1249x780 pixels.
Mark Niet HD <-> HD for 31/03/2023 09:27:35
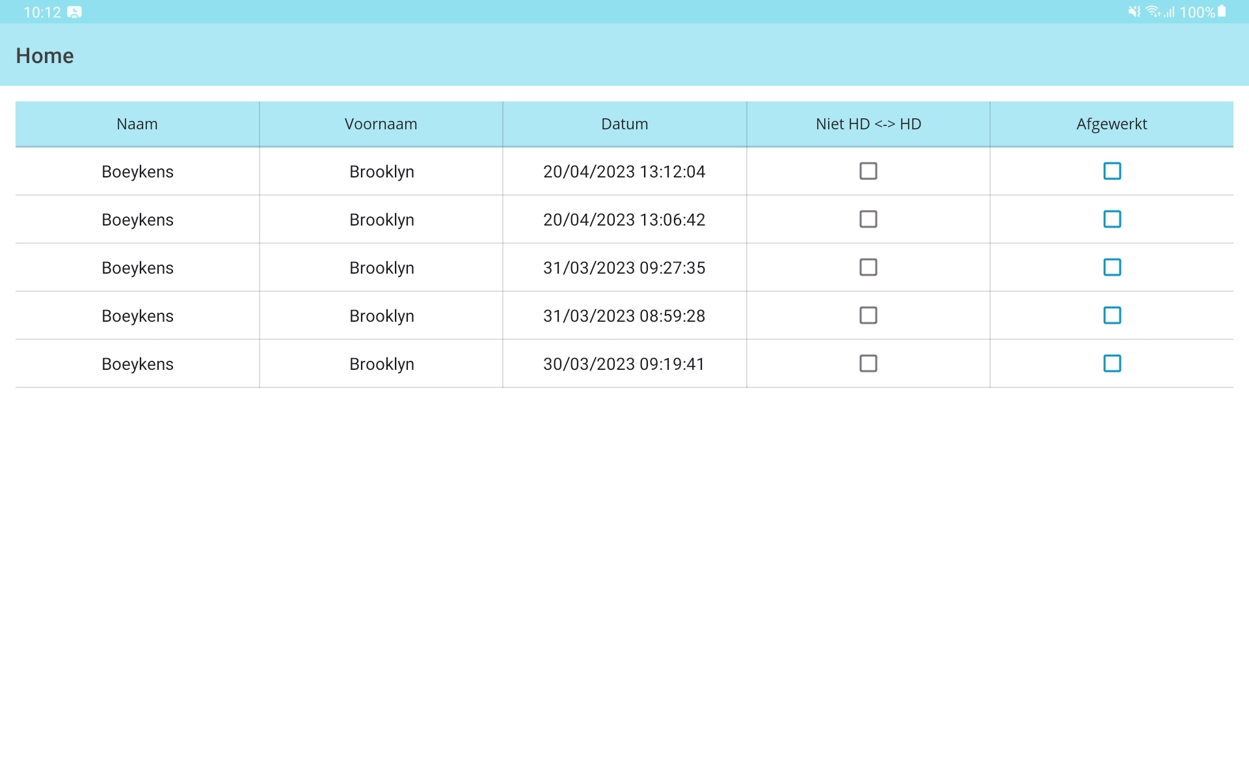point(868,267)
